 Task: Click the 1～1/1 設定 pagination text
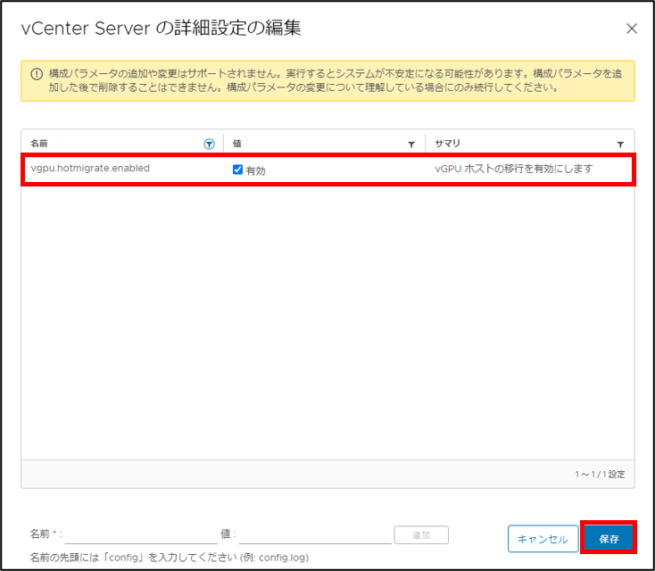point(600,474)
